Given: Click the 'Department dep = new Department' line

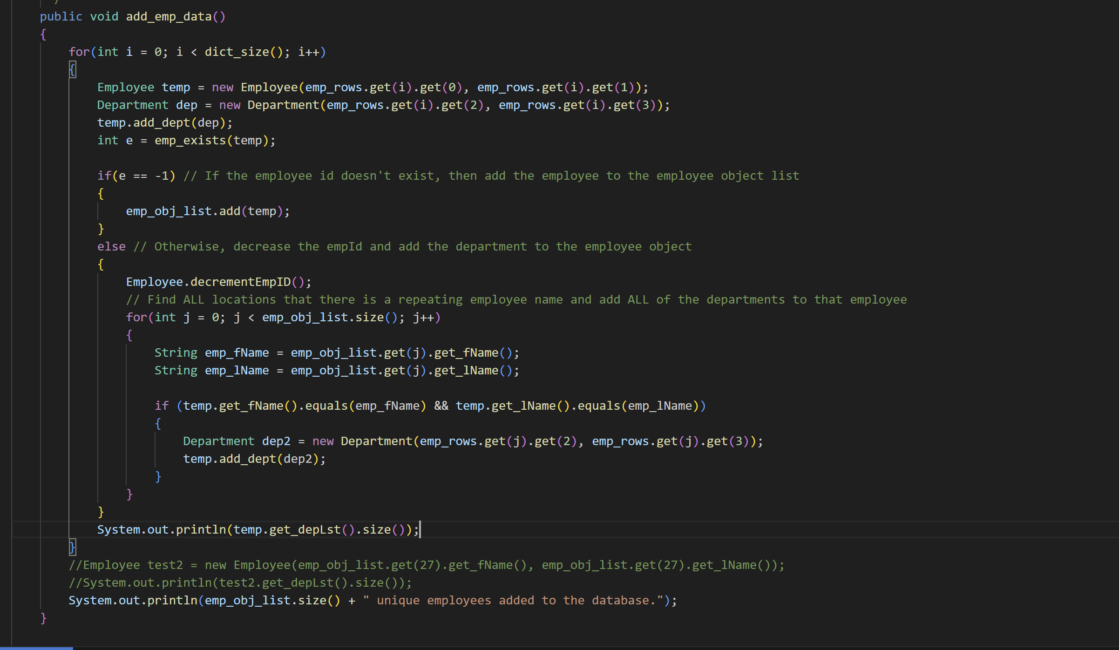Looking at the screenshot, I should 383,105.
